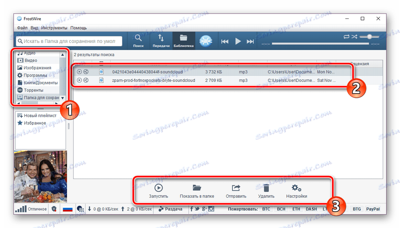Click the sidebar list scroll-up arrow
Screen dimensions: 400x228
62,55
